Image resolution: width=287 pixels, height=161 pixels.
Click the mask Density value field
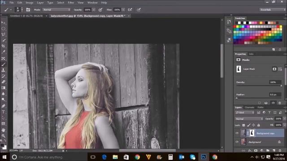click(x=275, y=82)
